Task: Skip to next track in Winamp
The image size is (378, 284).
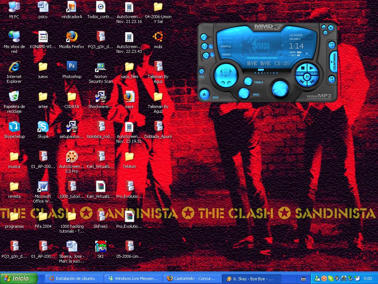Action: tap(313, 82)
